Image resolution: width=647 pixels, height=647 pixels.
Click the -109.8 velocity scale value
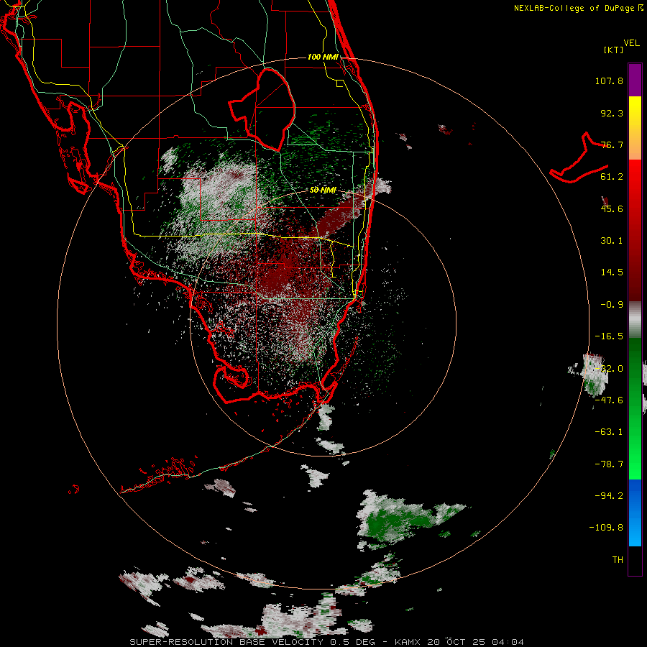click(x=606, y=528)
